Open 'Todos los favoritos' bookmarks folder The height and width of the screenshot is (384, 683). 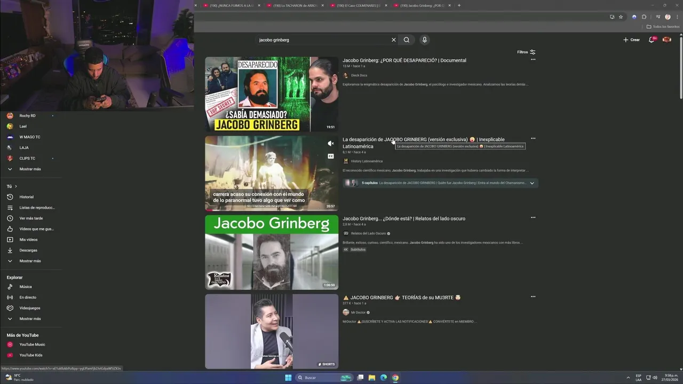[x=663, y=27]
